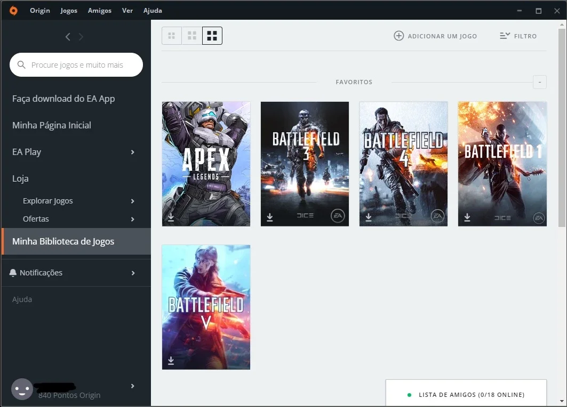Switch to small tile view

[x=171, y=35]
